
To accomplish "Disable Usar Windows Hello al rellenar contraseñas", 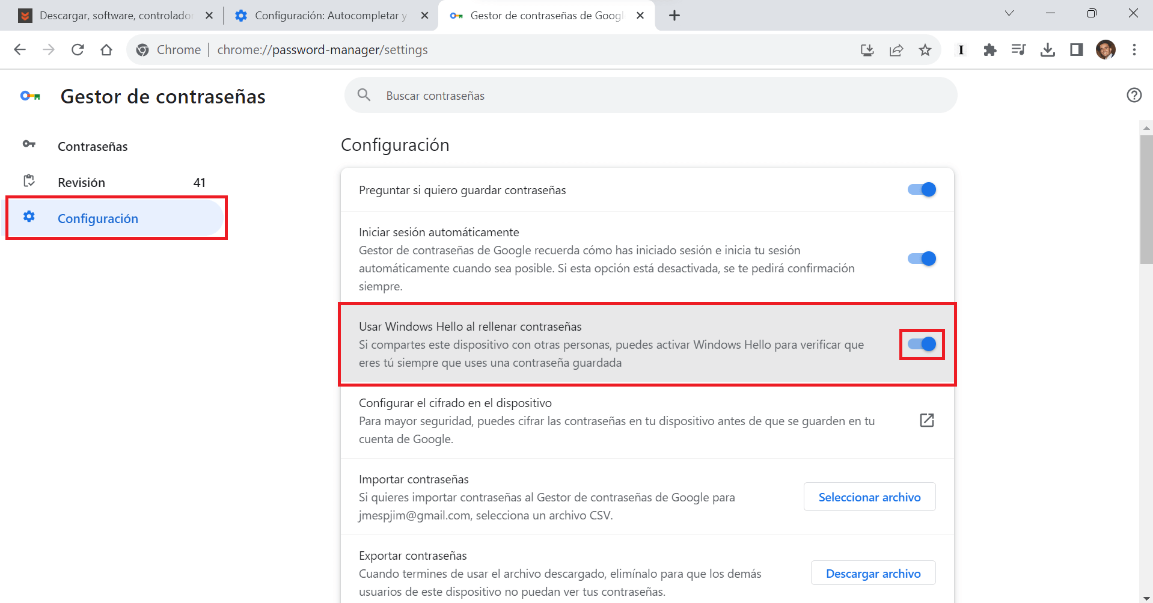I will coord(922,344).
